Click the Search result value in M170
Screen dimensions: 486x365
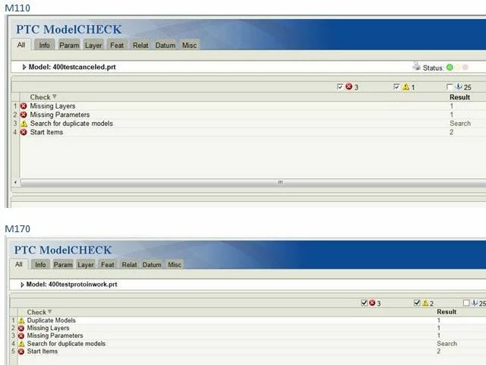[447, 343]
